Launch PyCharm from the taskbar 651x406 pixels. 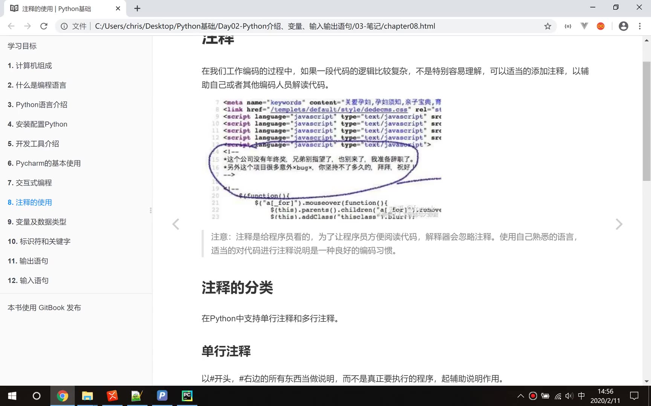pyautogui.click(x=187, y=395)
